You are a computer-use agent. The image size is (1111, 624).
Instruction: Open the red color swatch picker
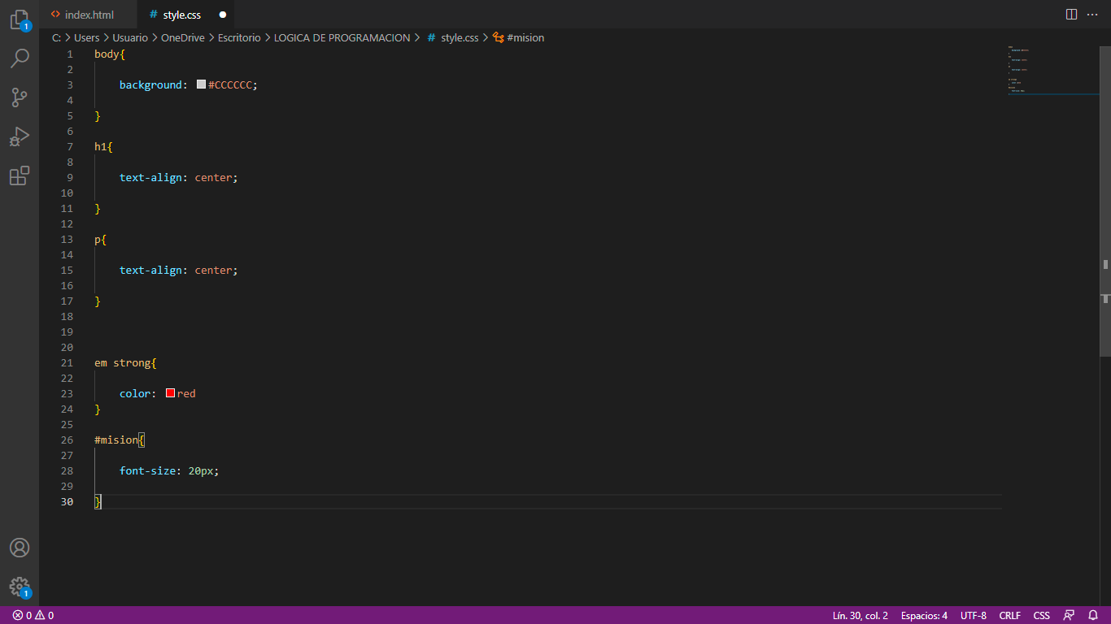[170, 393]
